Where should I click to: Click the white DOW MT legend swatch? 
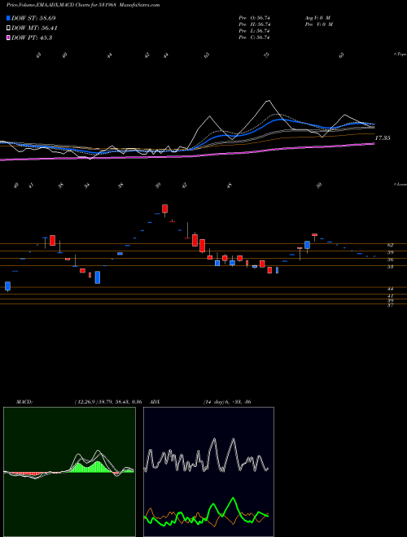point(9,28)
